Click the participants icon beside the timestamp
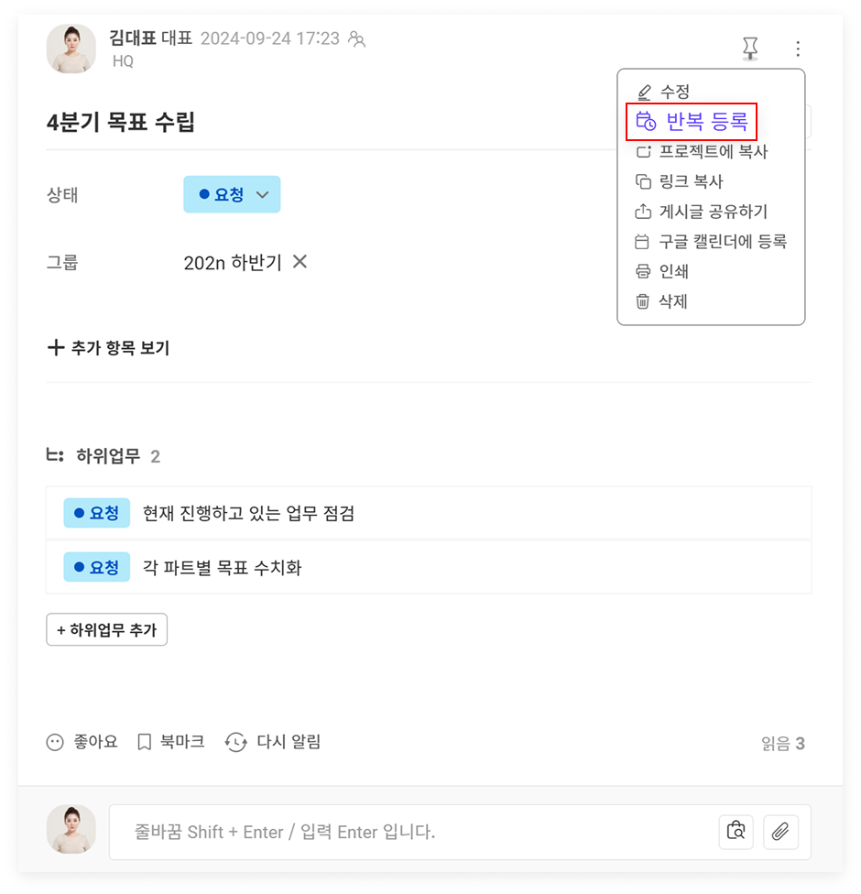 point(357,38)
